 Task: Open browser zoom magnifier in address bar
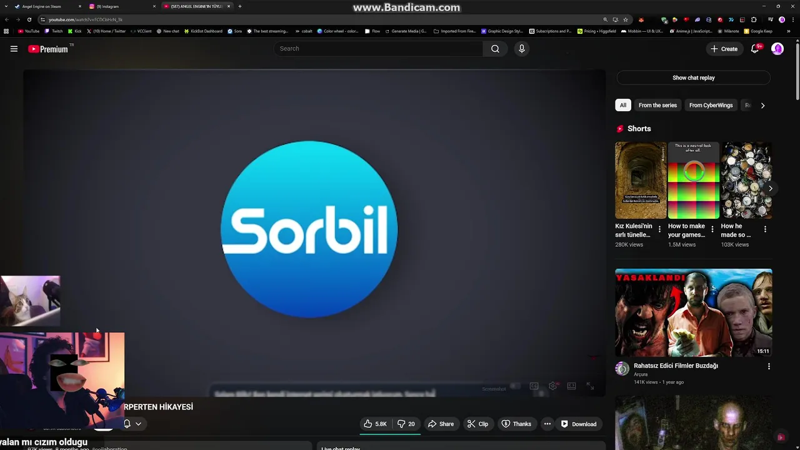[x=605, y=19]
